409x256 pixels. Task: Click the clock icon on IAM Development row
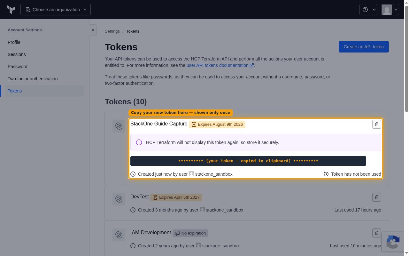point(133,246)
